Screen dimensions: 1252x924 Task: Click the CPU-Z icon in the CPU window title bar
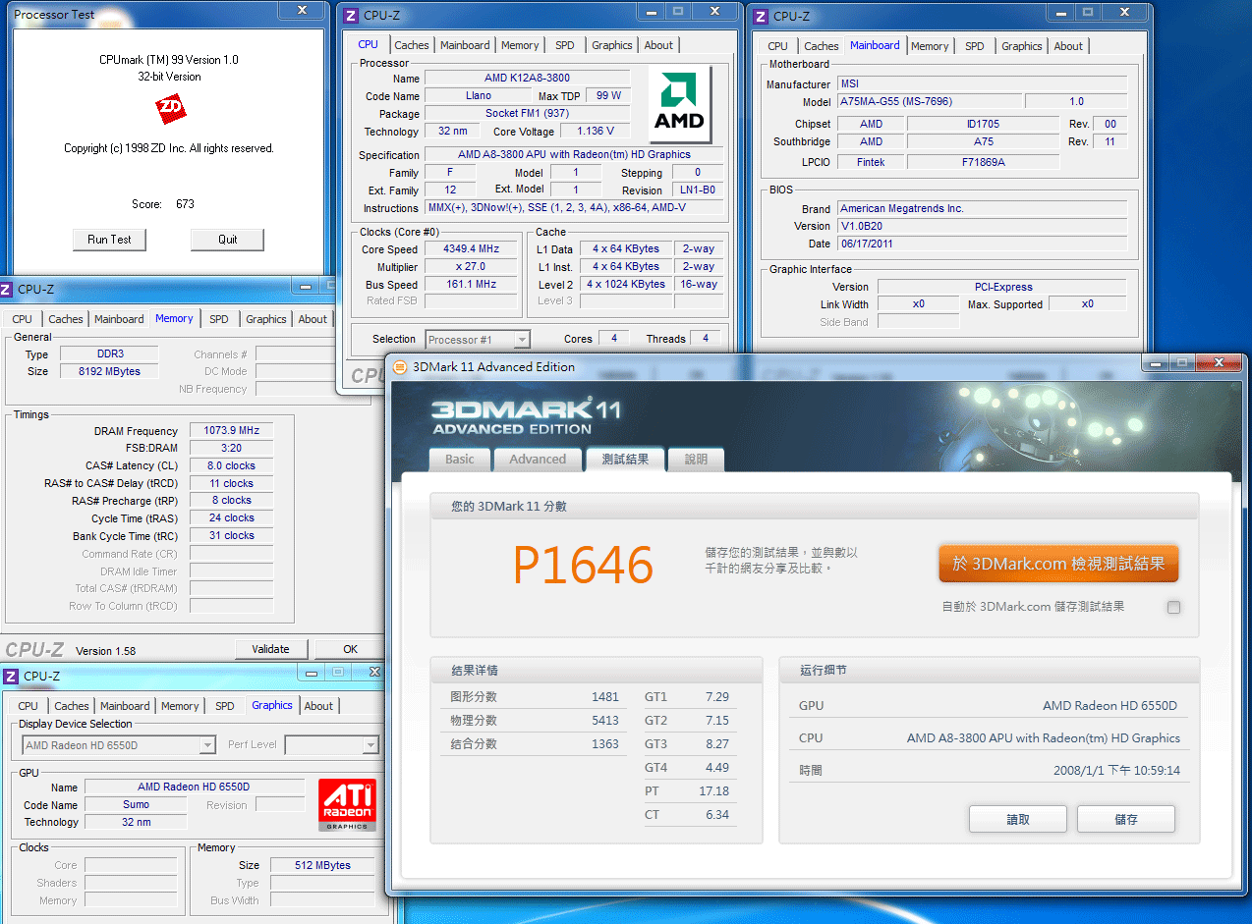[x=352, y=16]
